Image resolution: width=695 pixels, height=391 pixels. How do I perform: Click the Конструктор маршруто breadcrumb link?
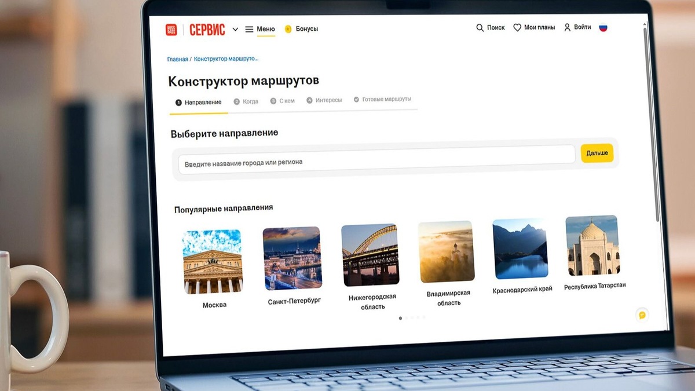click(226, 59)
